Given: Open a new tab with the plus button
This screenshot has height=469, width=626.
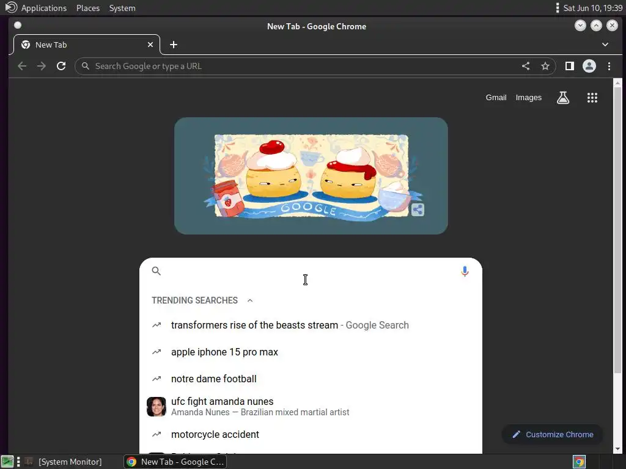Looking at the screenshot, I should 174,45.
